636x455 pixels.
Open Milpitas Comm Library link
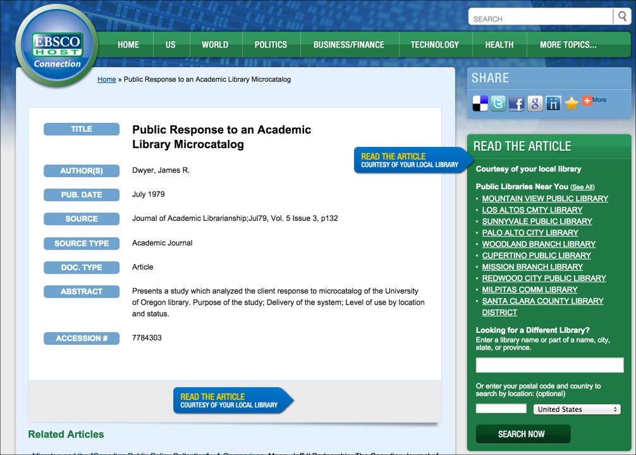point(530,289)
